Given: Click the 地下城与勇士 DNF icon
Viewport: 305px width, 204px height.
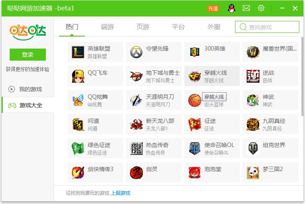Looking at the screenshot, I should tap(136, 76).
